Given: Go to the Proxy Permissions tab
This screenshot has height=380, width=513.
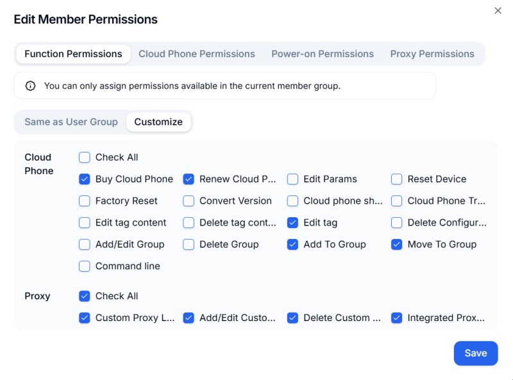Looking at the screenshot, I should point(432,54).
